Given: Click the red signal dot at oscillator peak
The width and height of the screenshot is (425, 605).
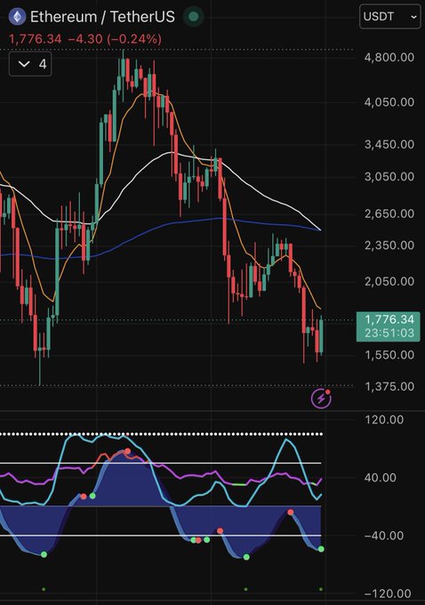Looking at the screenshot, I should click(128, 451).
